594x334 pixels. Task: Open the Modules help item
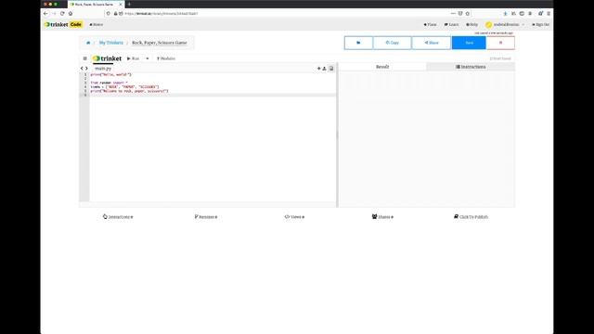166,58
